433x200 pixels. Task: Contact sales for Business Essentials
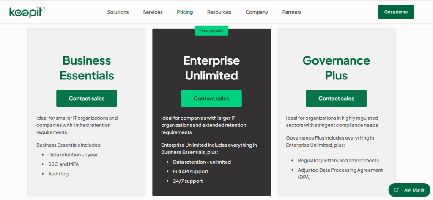[87, 99]
